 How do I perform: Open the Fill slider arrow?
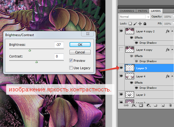[x=173, y=24]
